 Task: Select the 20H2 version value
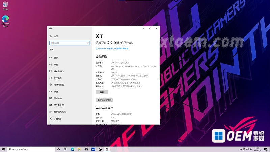tap(113, 118)
